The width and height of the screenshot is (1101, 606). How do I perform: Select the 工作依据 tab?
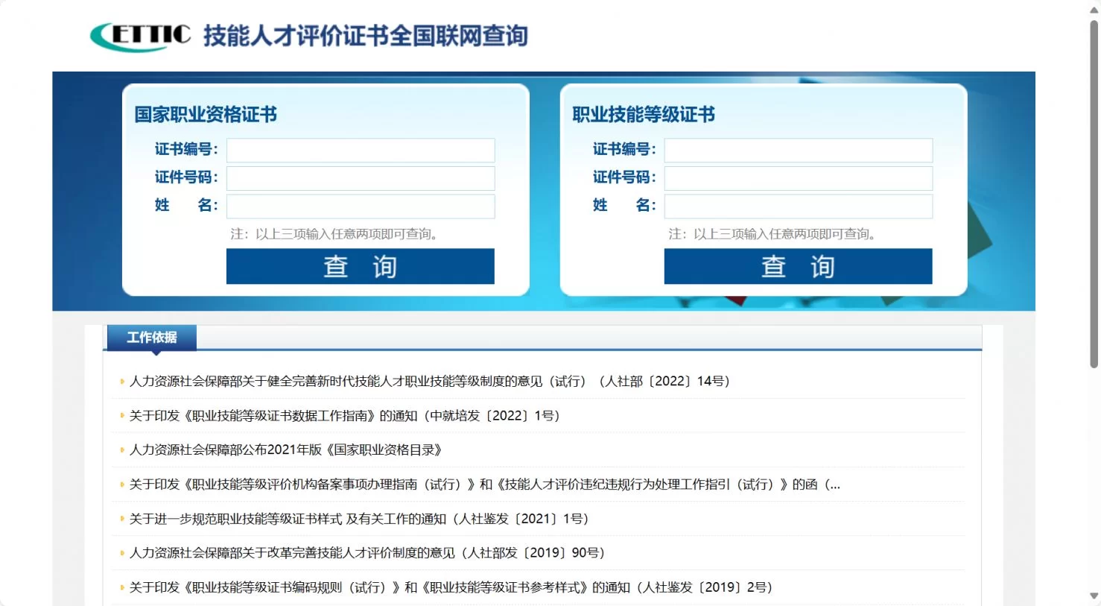(152, 338)
